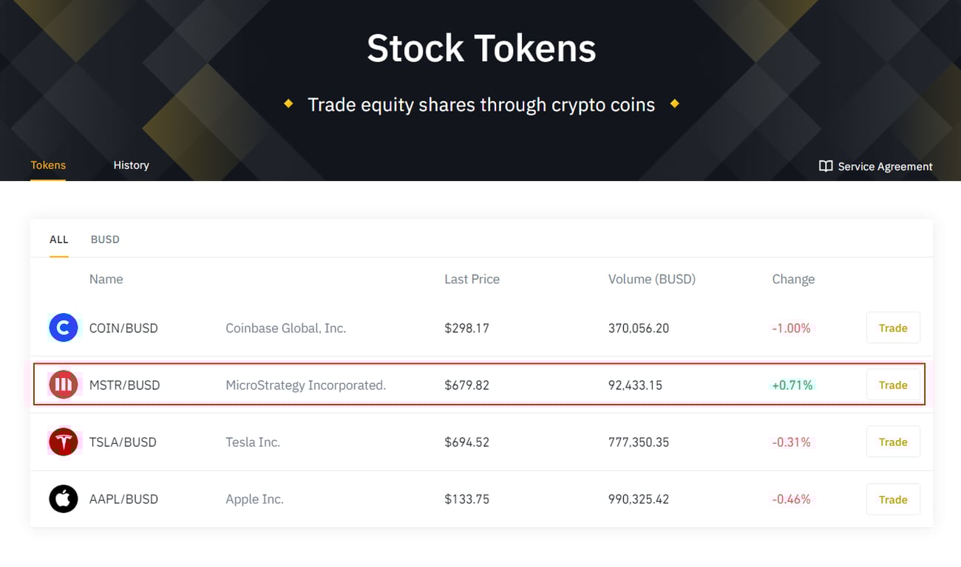Filter by the BUSD tab
The image size is (961, 567).
[105, 239]
